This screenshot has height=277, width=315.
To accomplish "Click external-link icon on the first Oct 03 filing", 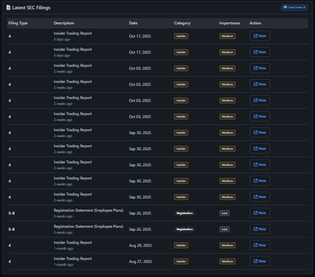I will pyautogui.click(x=256, y=68).
